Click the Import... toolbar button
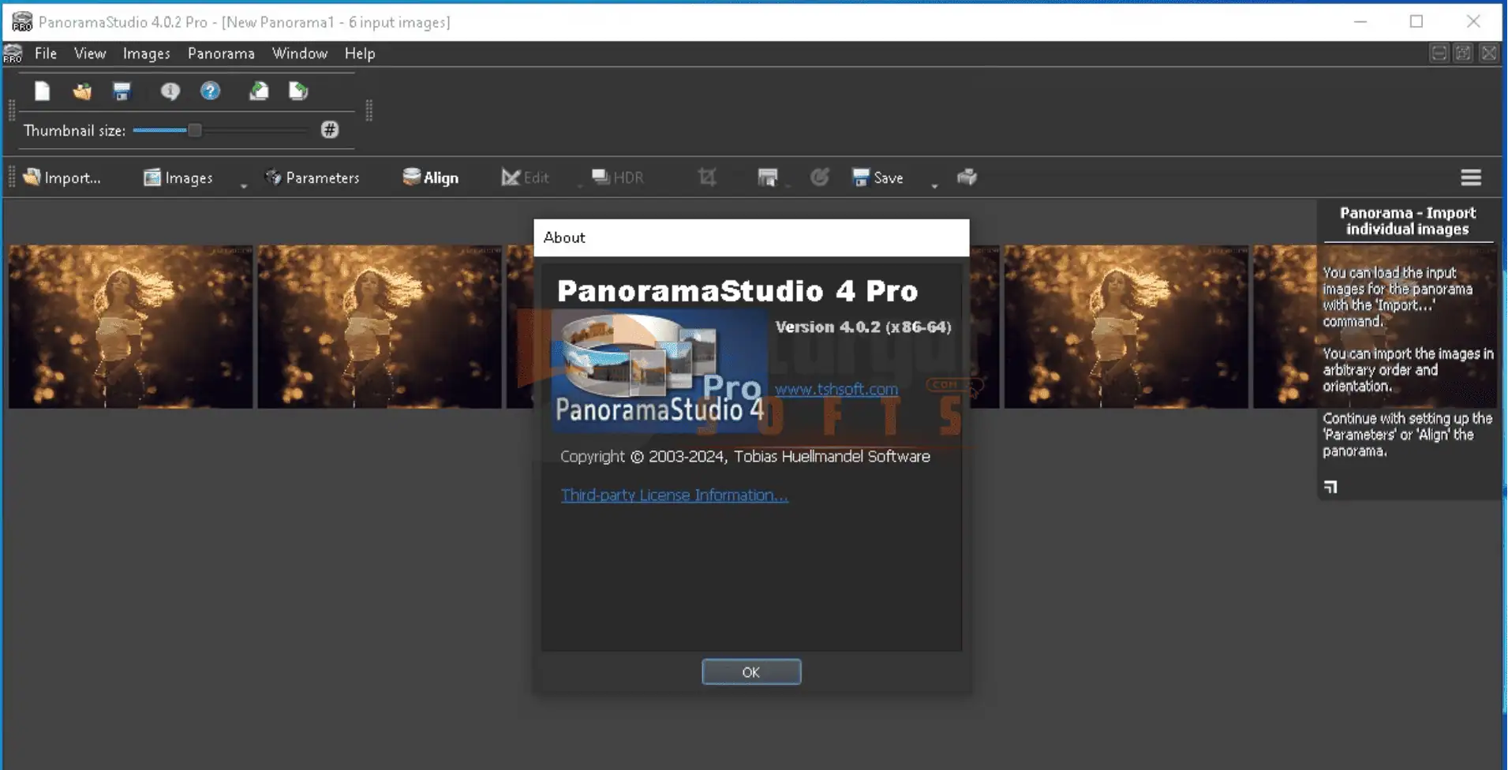Screen dimensions: 1508x770 63,178
